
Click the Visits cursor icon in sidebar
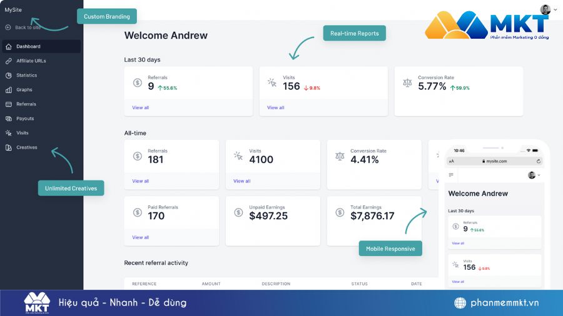pyautogui.click(x=8, y=133)
